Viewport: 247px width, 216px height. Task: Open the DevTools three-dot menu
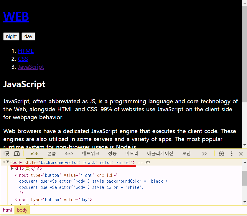[x=232, y=153]
